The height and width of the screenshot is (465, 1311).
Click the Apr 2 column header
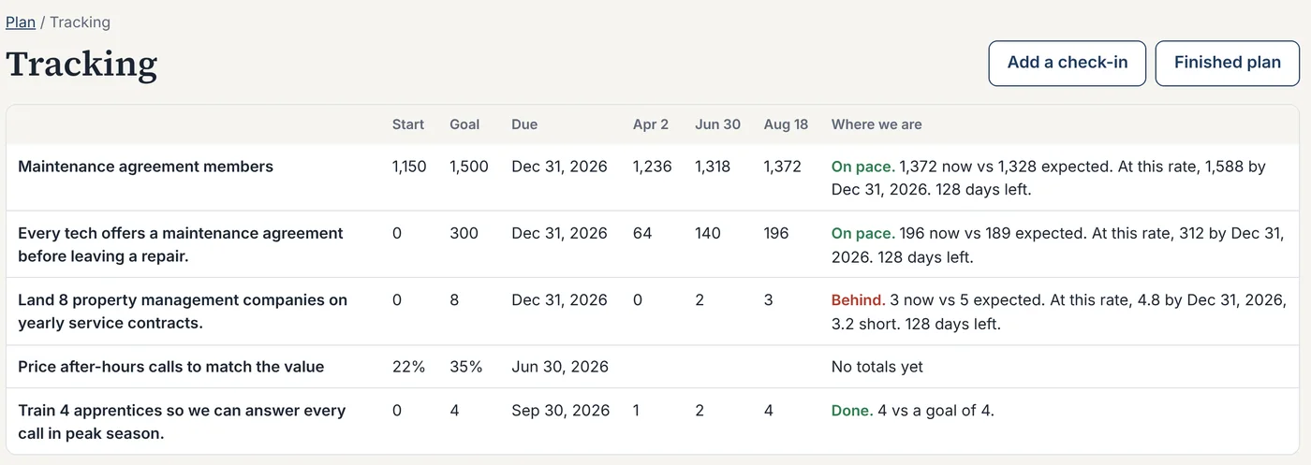point(651,124)
